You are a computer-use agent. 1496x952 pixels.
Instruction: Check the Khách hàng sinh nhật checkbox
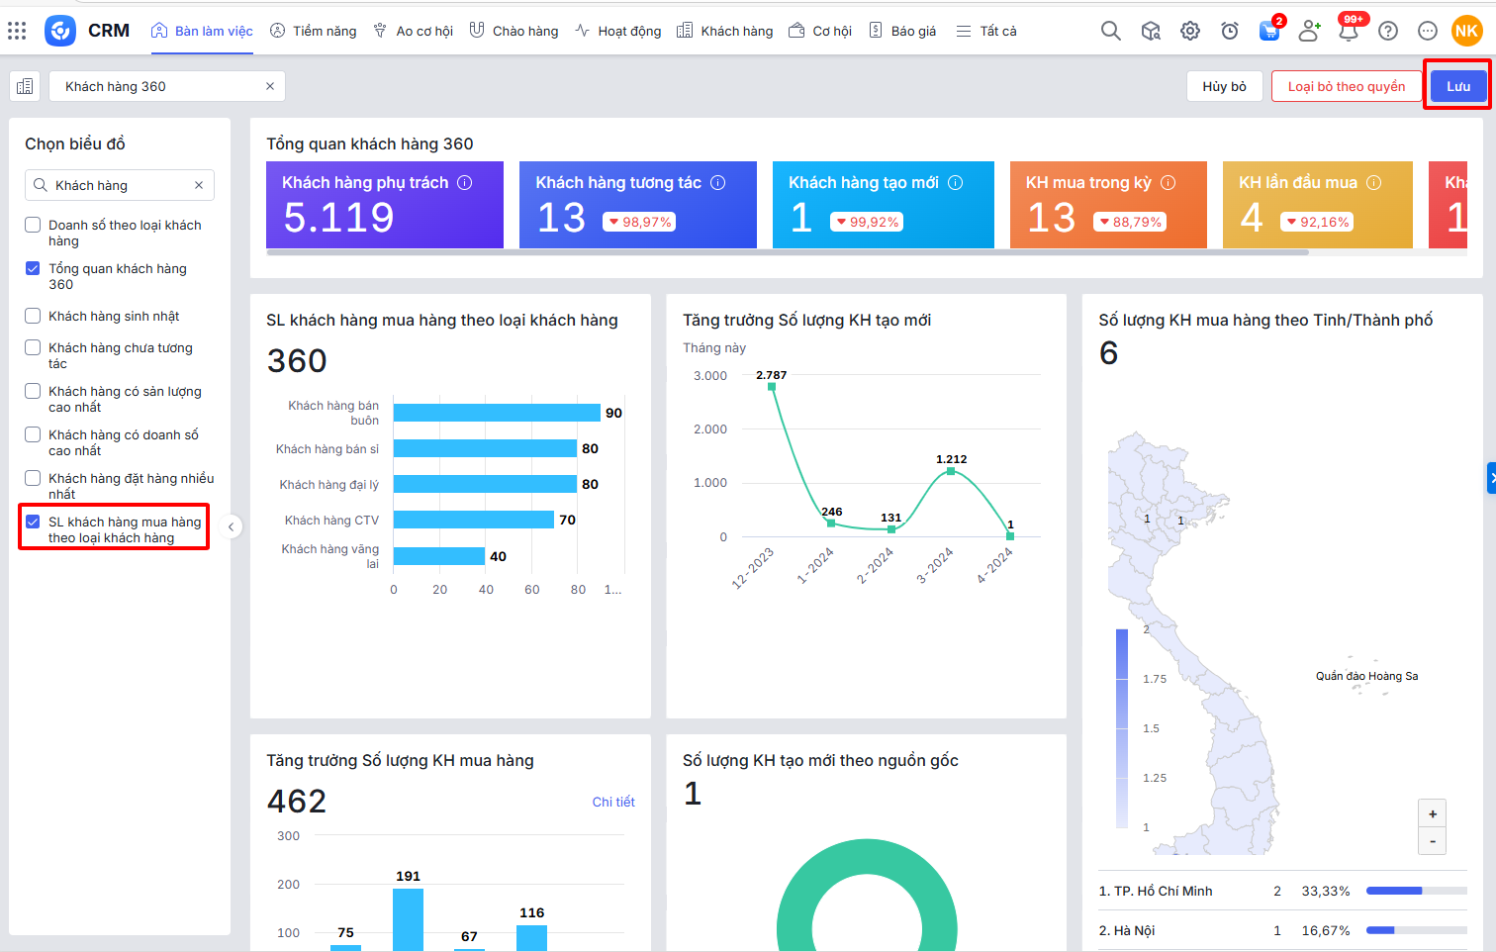(33, 316)
